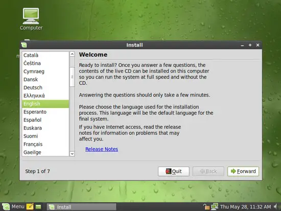The height and width of the screenshot is (211, 281).
Task: Pick Ελληνικά as installation language
Action: 45,96
